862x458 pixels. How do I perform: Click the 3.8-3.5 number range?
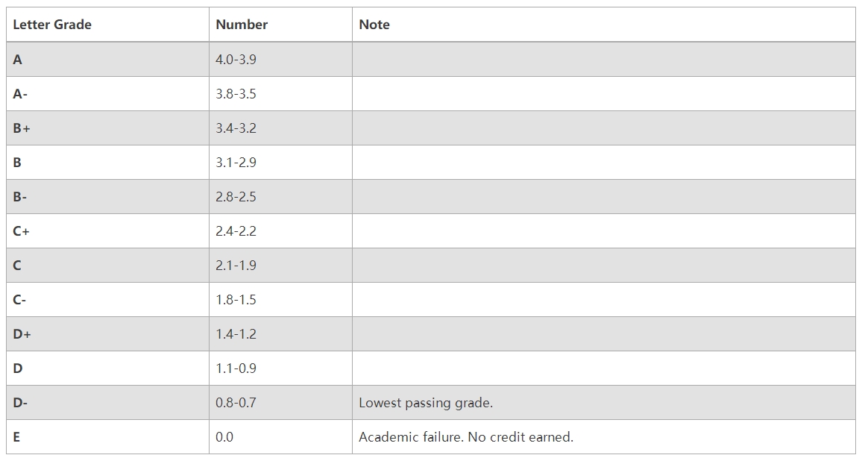pos(236,94)
